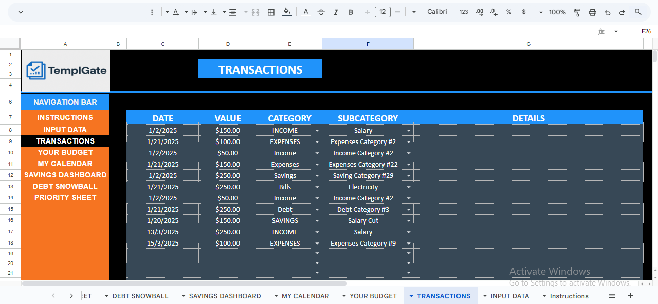Click decrease decimal places icon
658x304 pixels.
click(493, 12)
